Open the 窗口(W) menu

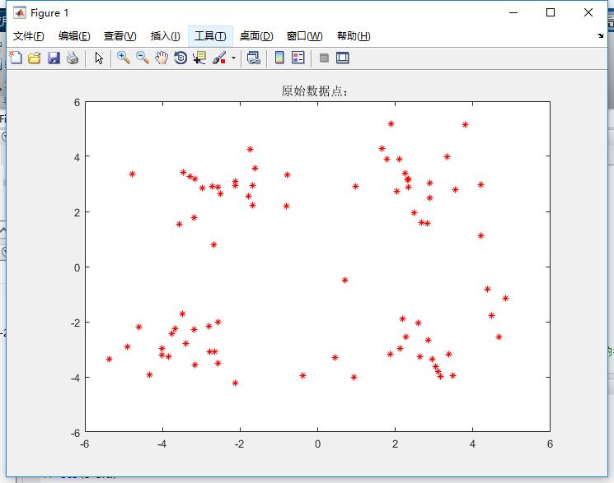click(305, 36)
